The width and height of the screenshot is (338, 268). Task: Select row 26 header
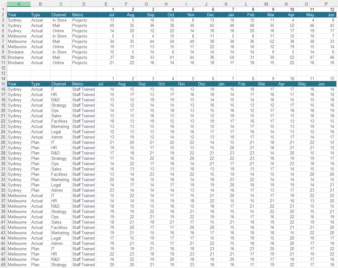3,142
